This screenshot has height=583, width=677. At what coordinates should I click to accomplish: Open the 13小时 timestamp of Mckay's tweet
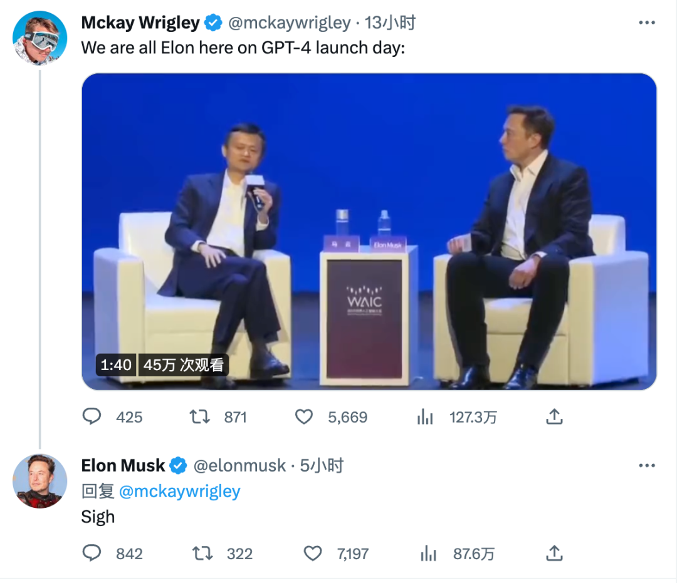390,23
